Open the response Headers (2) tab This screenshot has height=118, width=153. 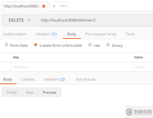pyautogui.click(x=55, y=79)
